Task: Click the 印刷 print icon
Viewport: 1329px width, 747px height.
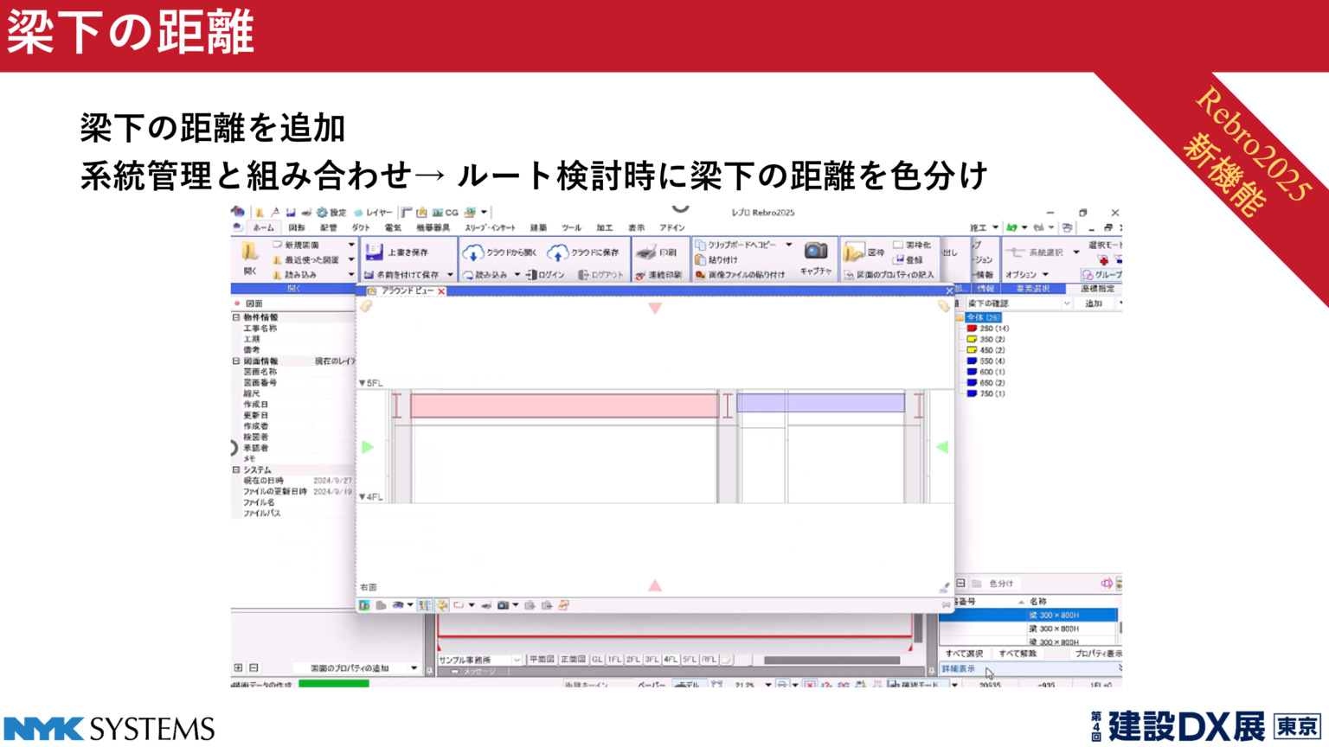Action: pyautogui.click(x=646, y=251)
